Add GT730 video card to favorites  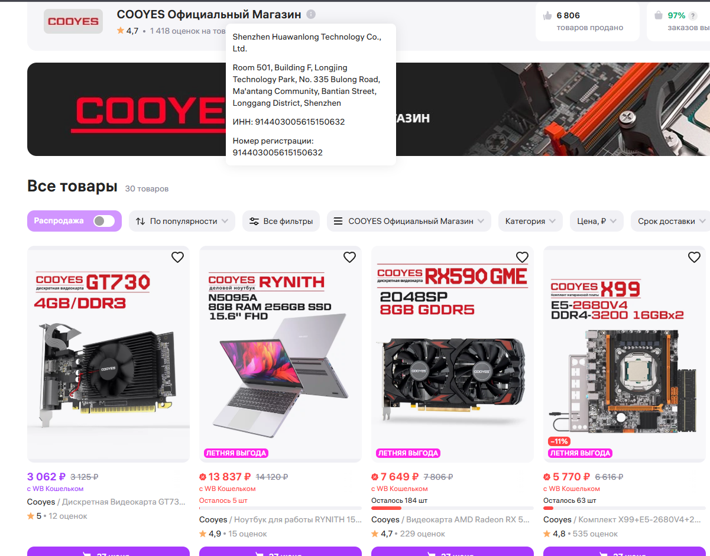pos(177,257)
